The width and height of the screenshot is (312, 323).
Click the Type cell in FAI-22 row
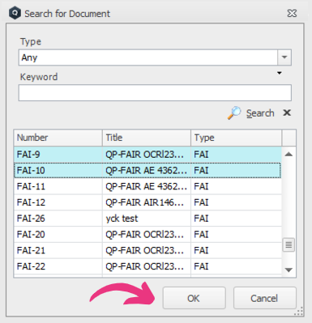237,266
